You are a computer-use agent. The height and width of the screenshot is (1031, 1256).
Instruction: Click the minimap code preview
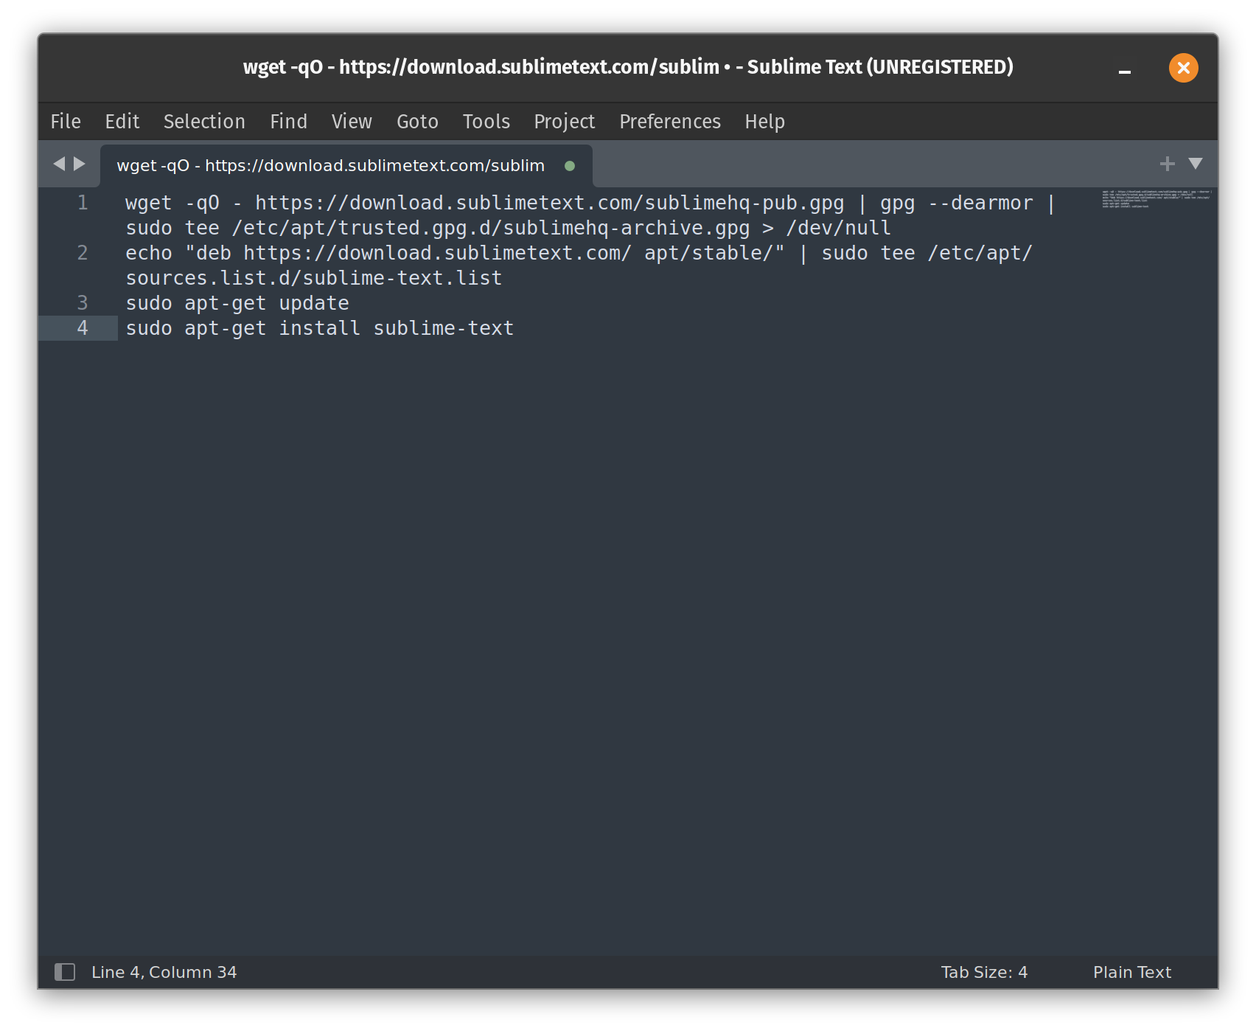[1156, 198]
